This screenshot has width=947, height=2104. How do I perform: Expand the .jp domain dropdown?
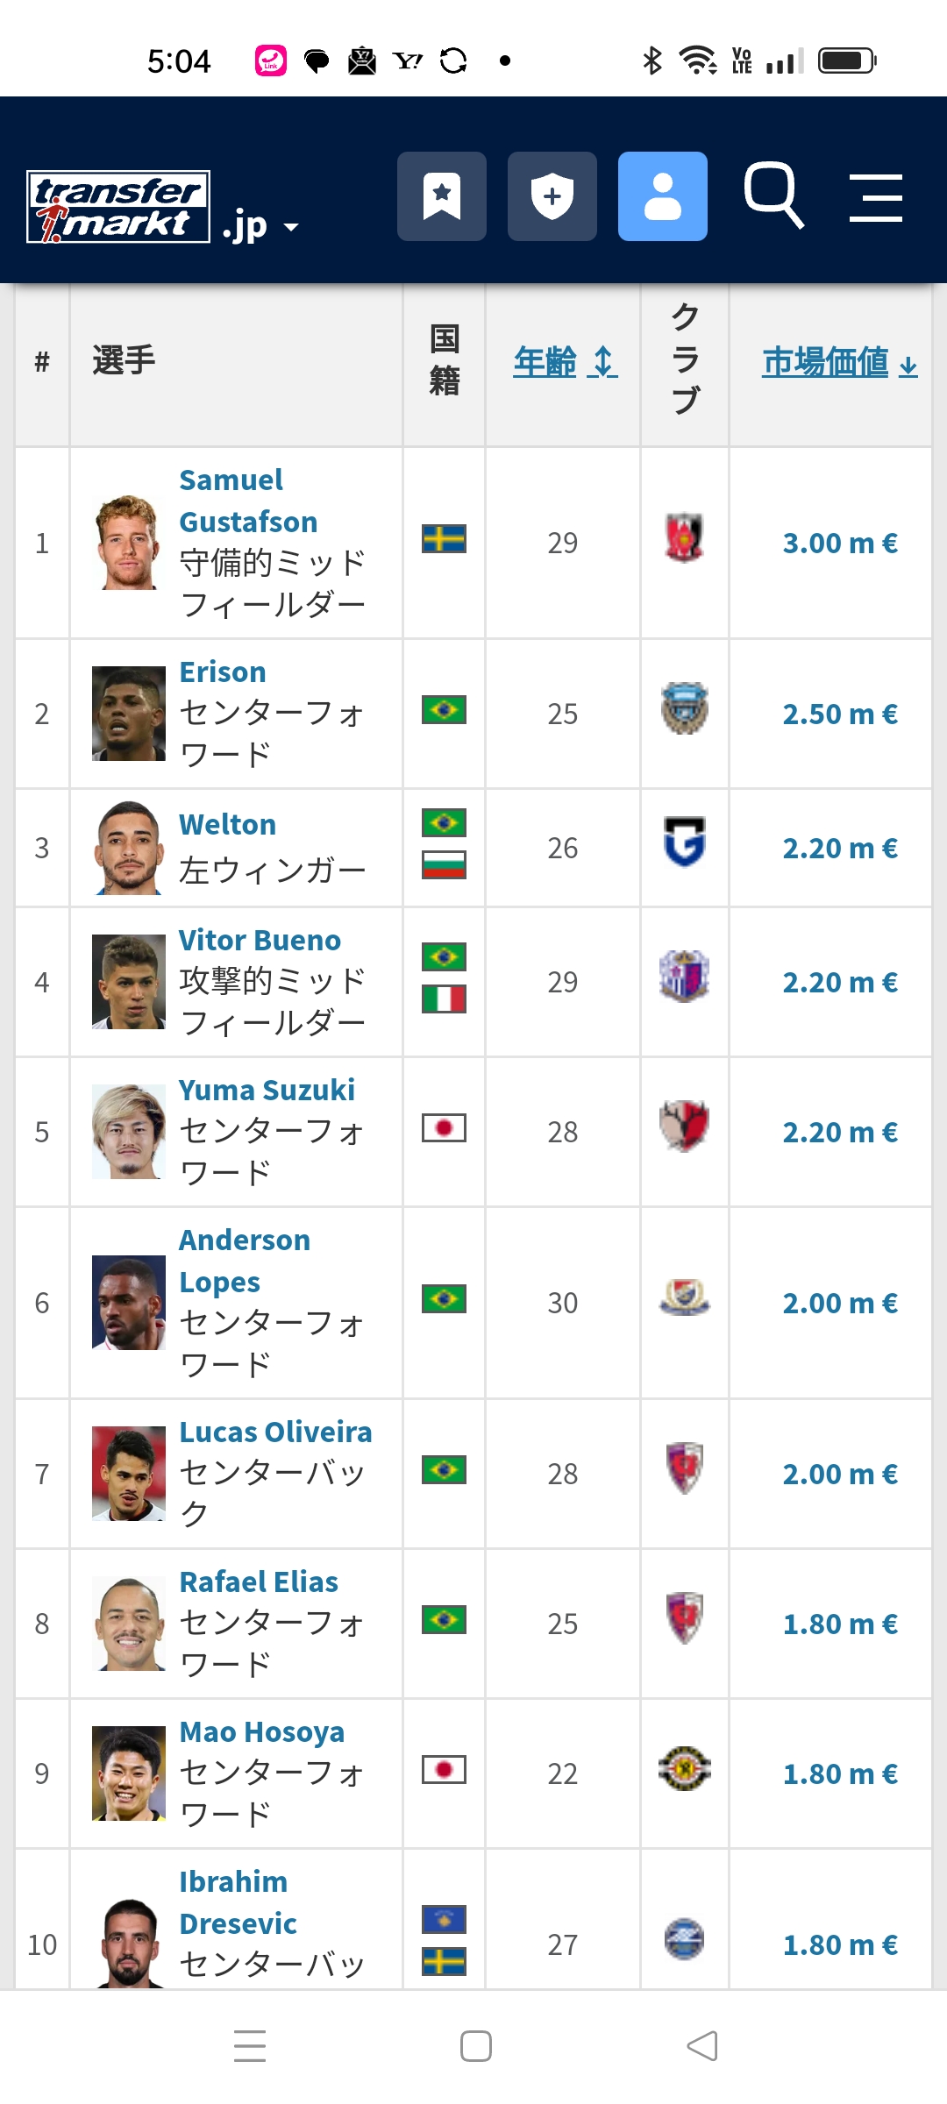tap(260, 226)
